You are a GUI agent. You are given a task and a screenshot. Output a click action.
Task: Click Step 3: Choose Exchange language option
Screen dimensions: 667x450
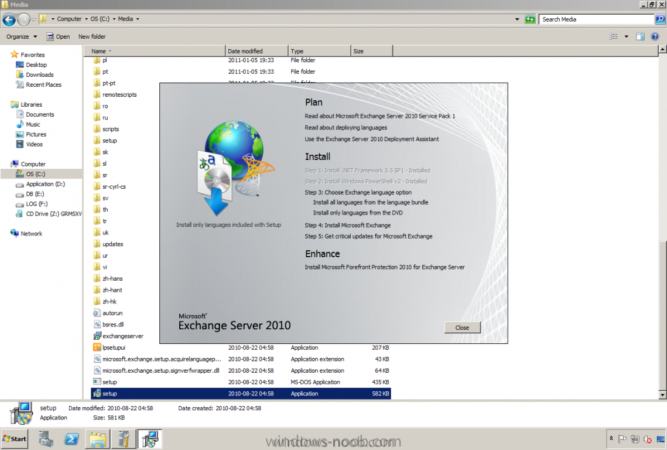(358, 192)
